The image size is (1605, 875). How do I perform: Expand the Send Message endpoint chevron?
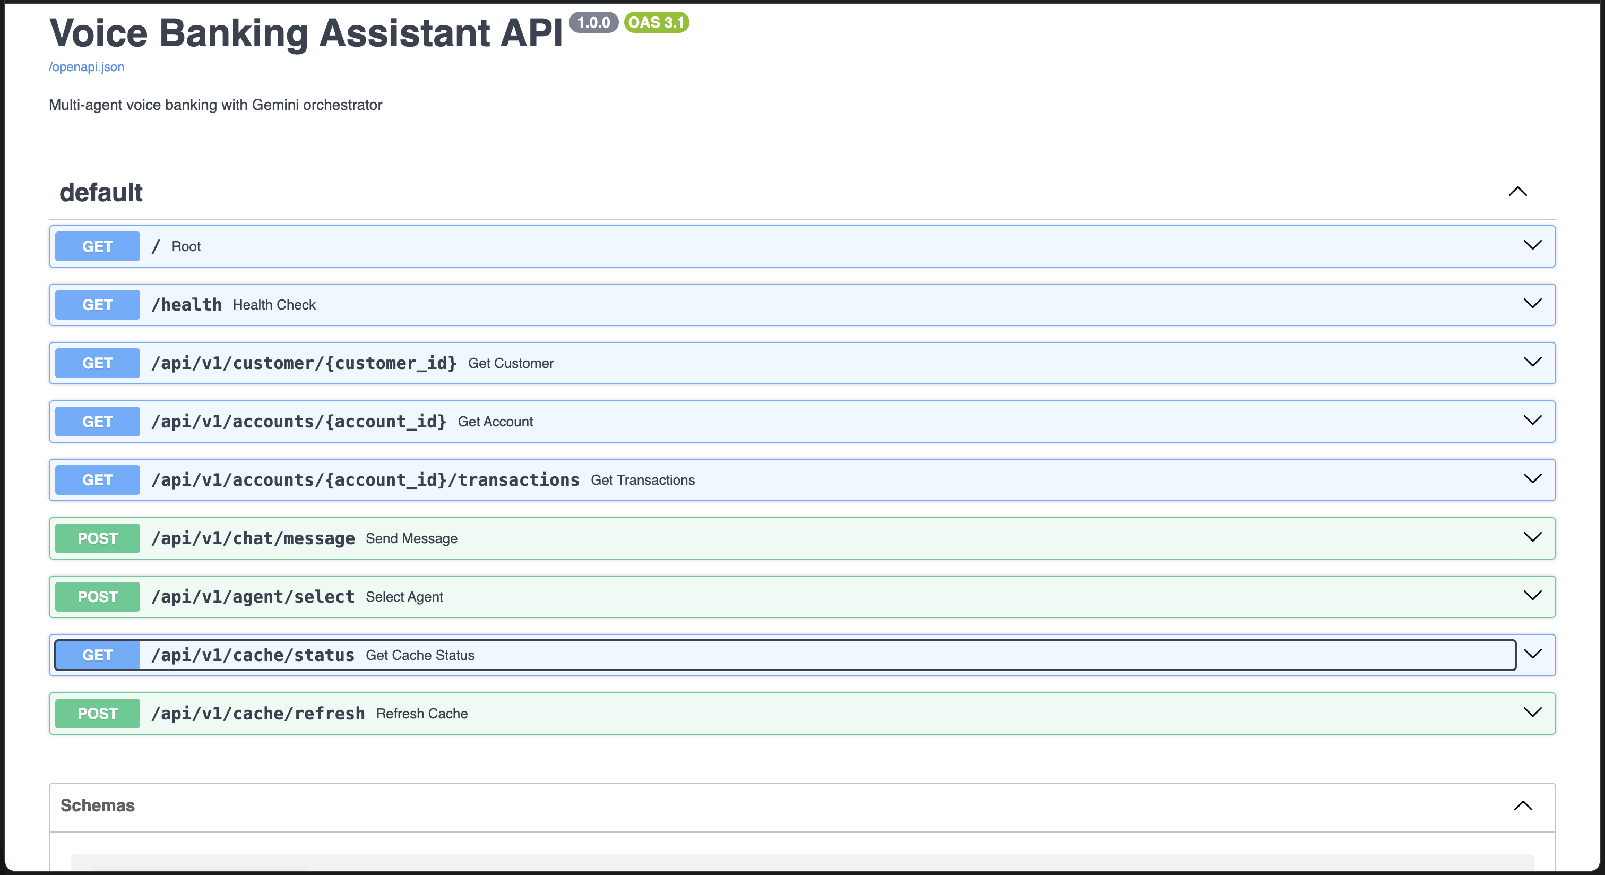[1532, 537]
